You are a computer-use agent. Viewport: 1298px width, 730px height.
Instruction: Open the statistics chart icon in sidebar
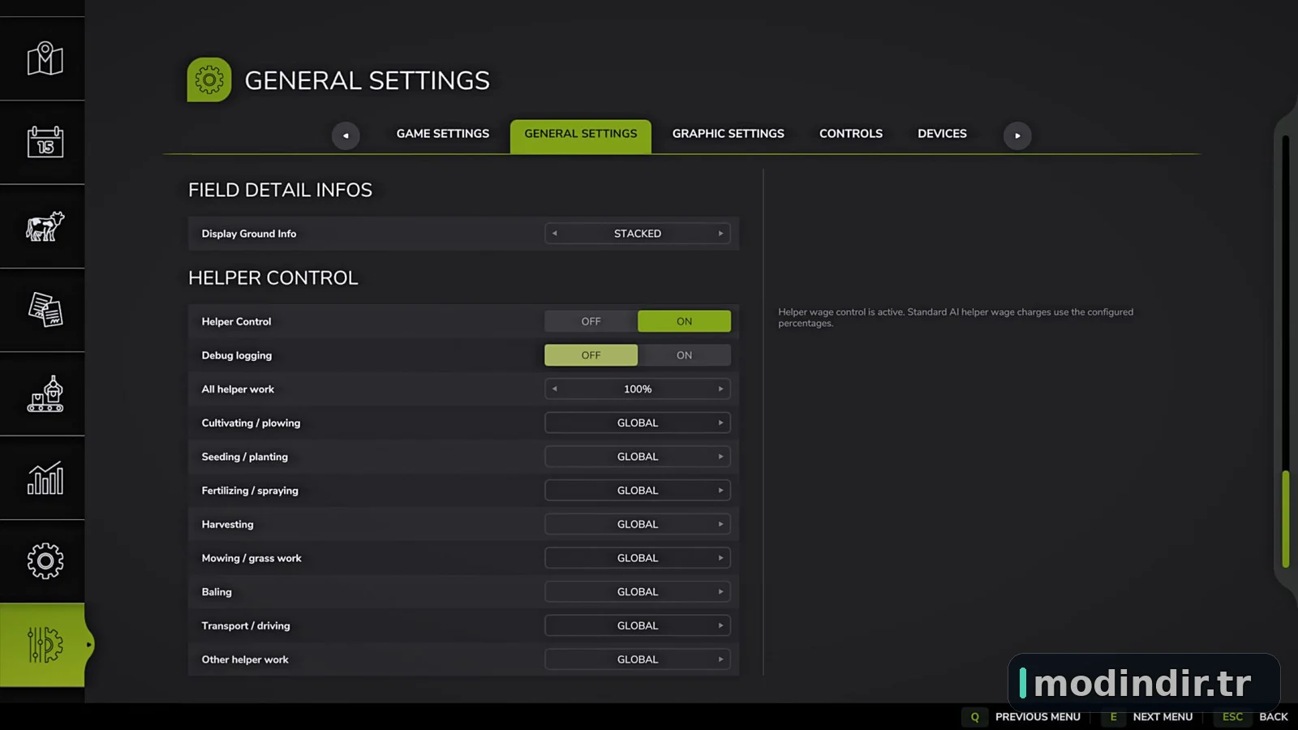coord(45,478)
